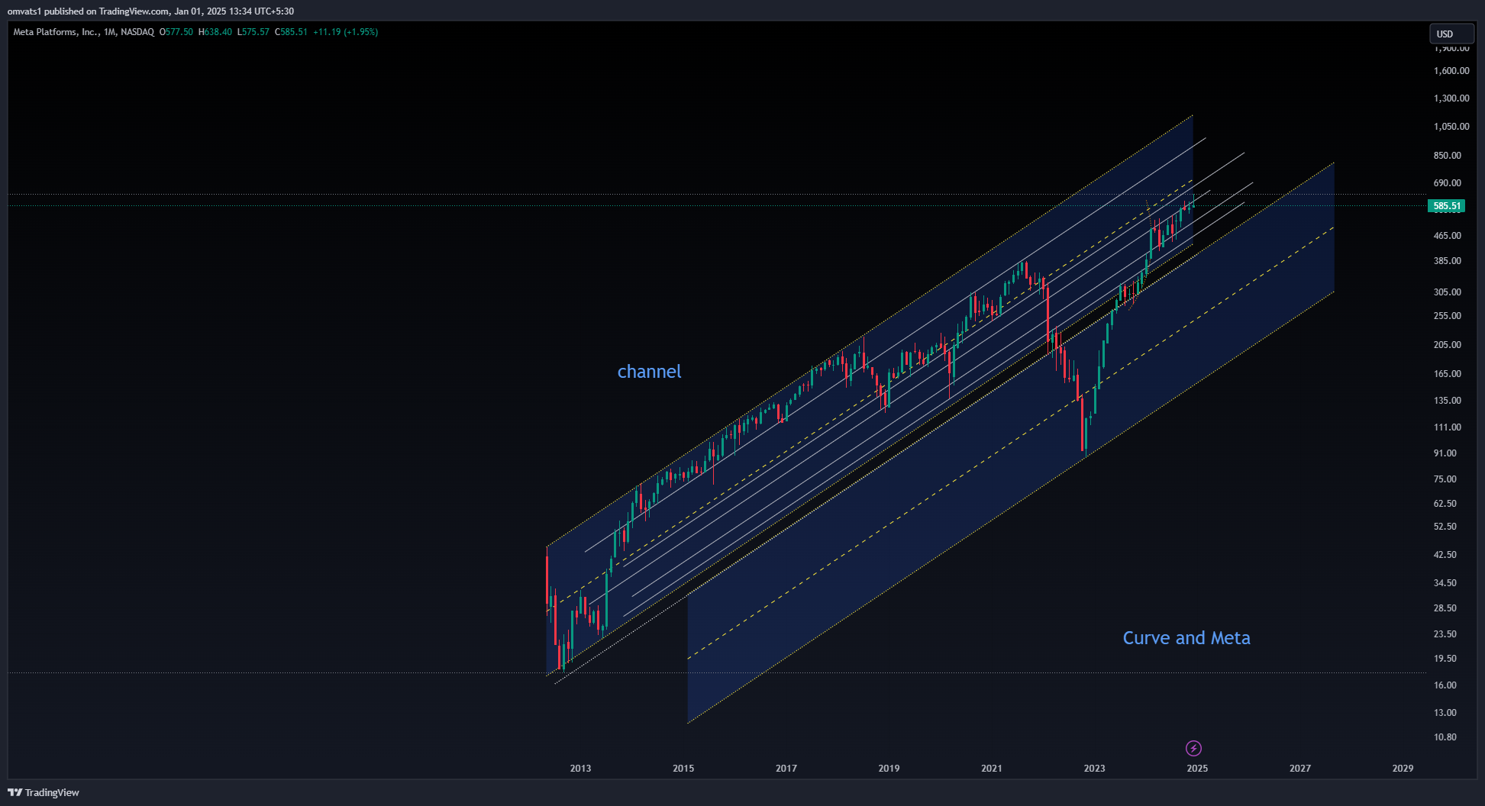This screenshot has height=806, width=1485.
Task: Click the 23.50 price scale label
Action: tap(1445, 634)
